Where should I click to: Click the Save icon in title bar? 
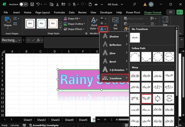32,4
